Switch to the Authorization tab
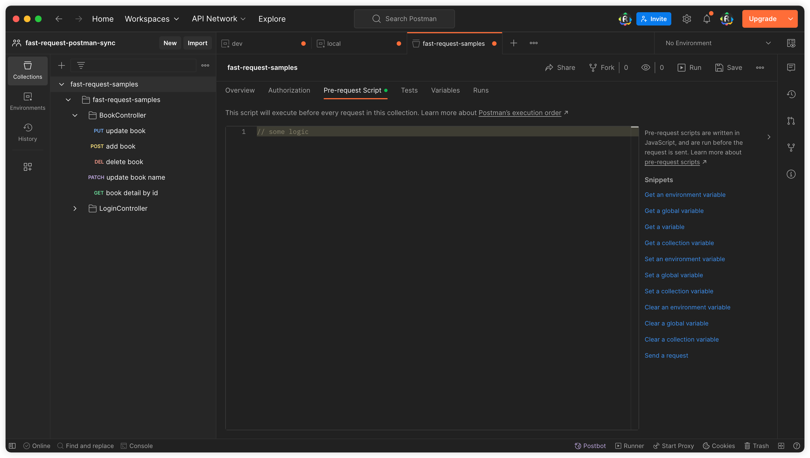This screenshot has width=810, height=458. point(289,90)
